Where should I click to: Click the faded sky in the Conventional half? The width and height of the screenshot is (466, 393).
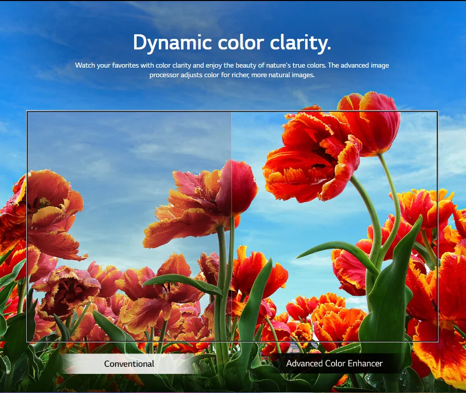[126, 146]
